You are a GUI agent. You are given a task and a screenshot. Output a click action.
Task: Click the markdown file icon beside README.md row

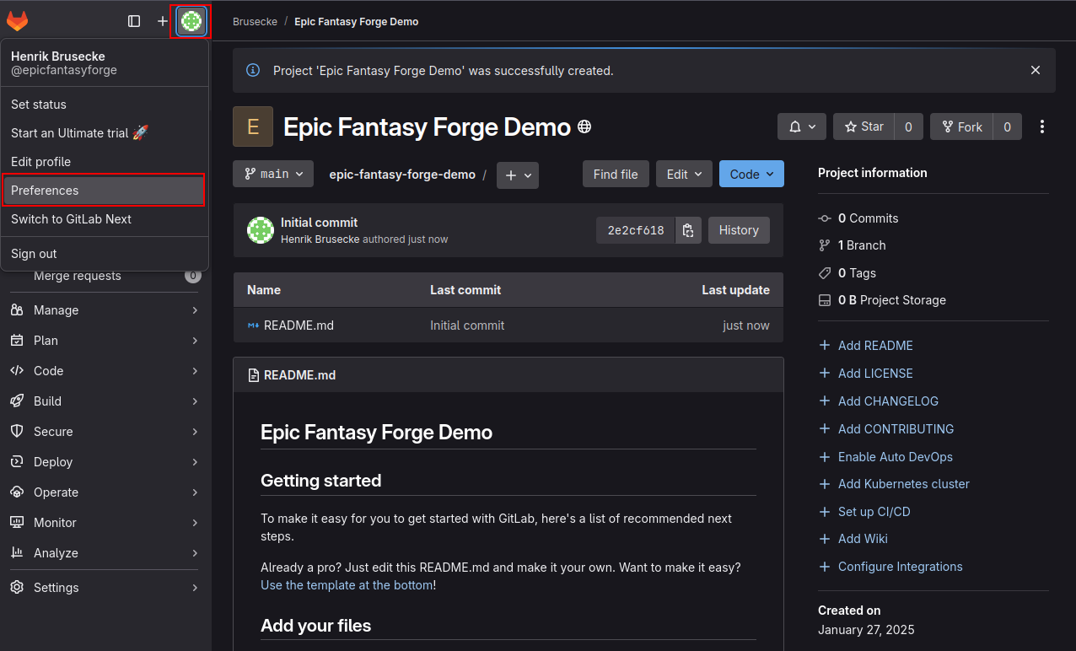[x=253, y=325]
